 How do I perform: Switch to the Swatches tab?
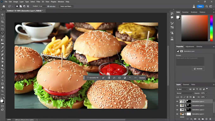click(x=185, y=12)
